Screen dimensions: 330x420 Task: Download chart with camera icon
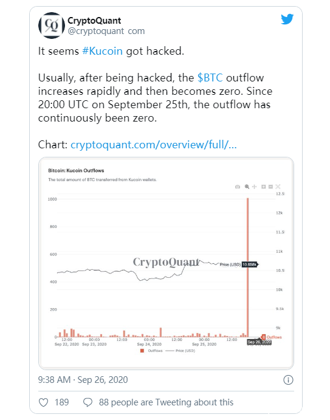click(x=238, y=187)
